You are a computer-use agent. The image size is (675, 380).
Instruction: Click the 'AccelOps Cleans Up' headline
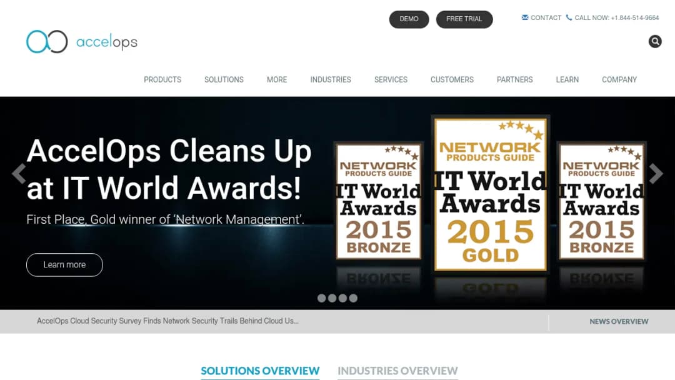[x=169, y=169]
